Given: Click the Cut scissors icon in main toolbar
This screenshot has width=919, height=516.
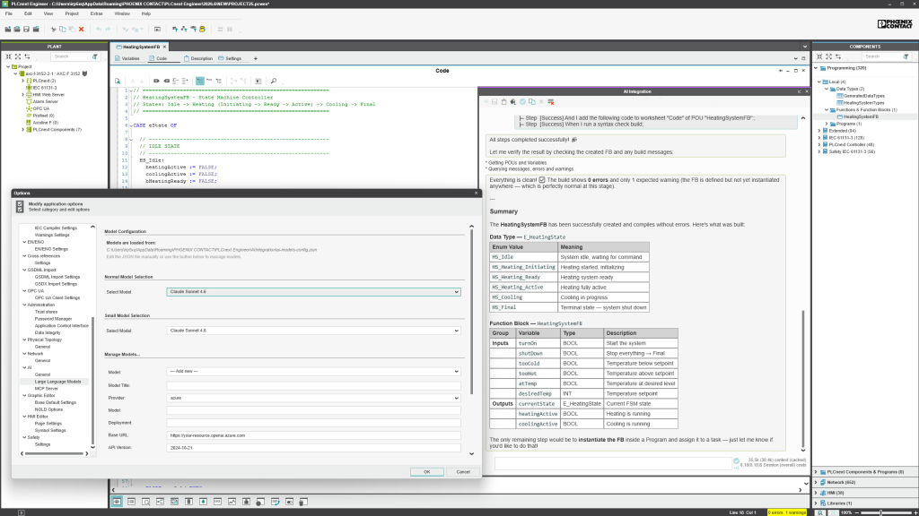Looking at the screenshot, I should click(x=53, y=30).
